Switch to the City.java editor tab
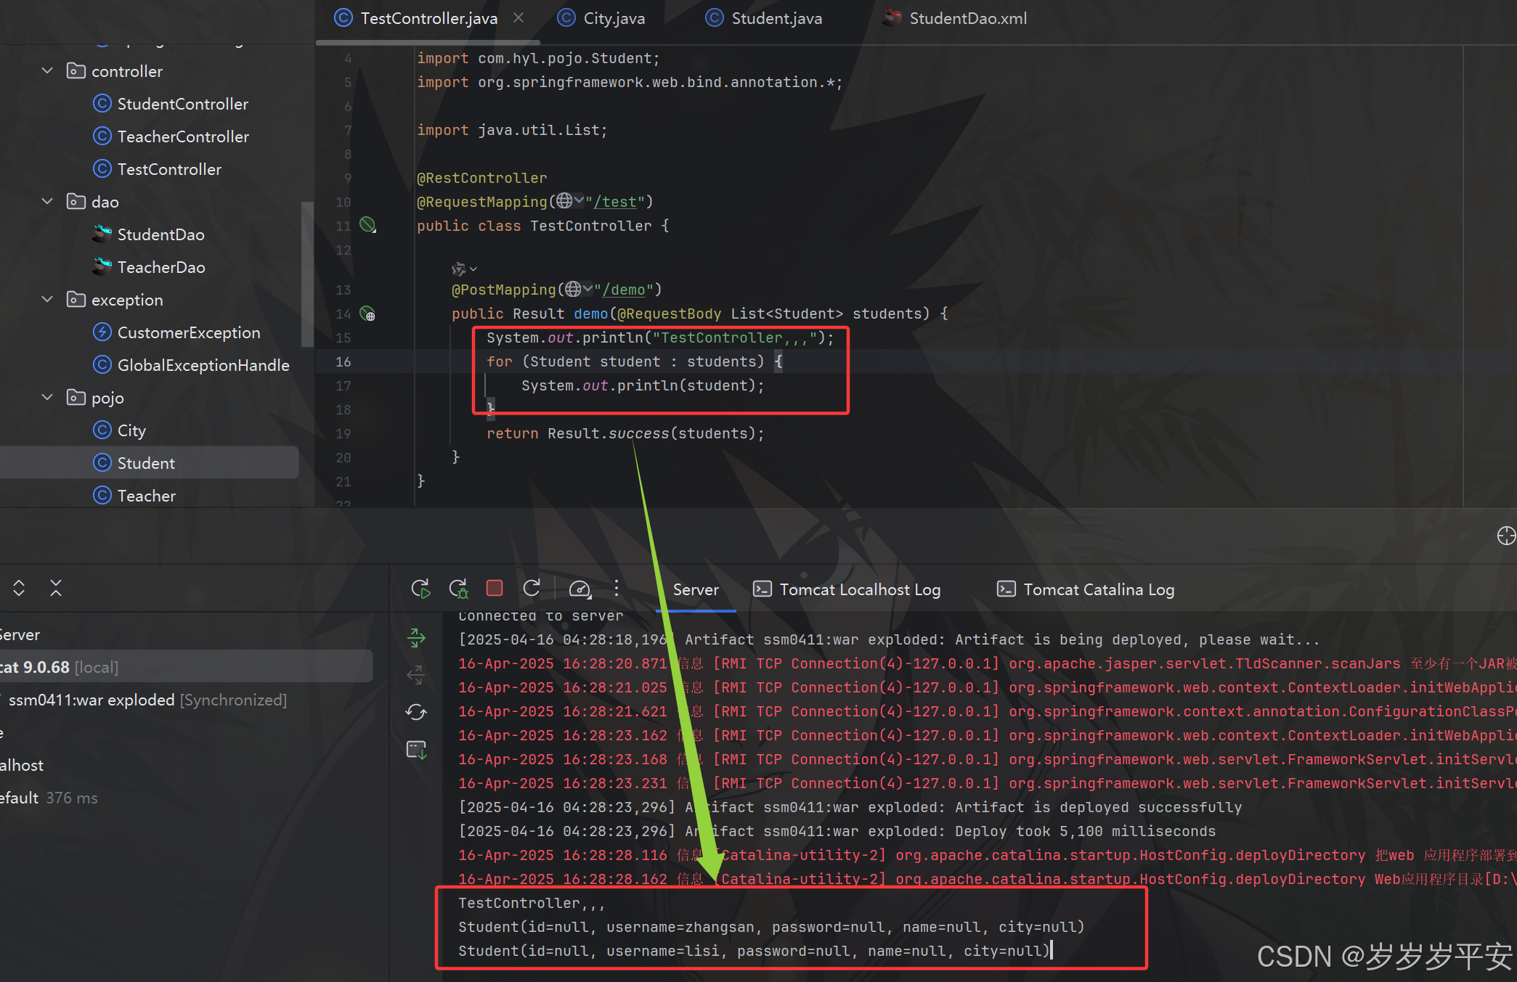1517x982 pixels. (614, 18)
